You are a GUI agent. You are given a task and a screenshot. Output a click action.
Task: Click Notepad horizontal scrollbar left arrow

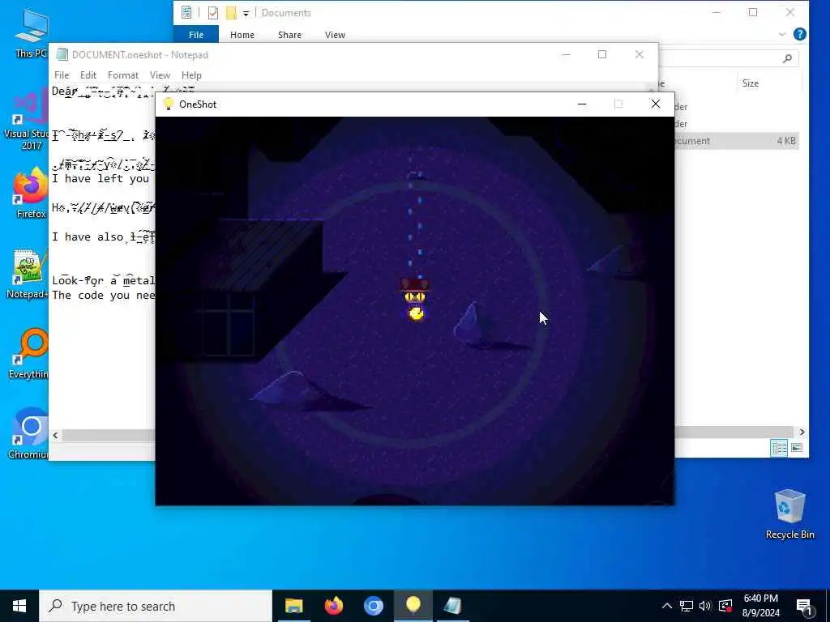click(x=55, y=435)
